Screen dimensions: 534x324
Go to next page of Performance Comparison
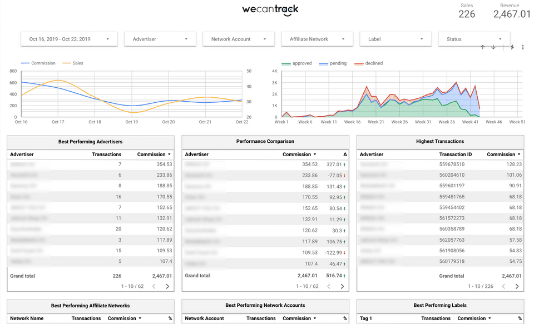342,286
